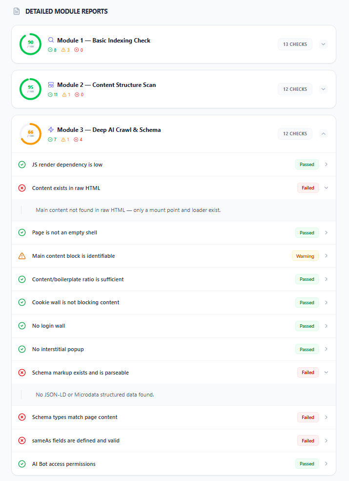Click the 90 score ring for Module 1
The height and width of the screenshot is (481, 349).
(30, 44)
